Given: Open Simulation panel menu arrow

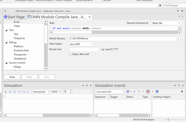Looking at the screenshot, I should click(x=83, y=85).
